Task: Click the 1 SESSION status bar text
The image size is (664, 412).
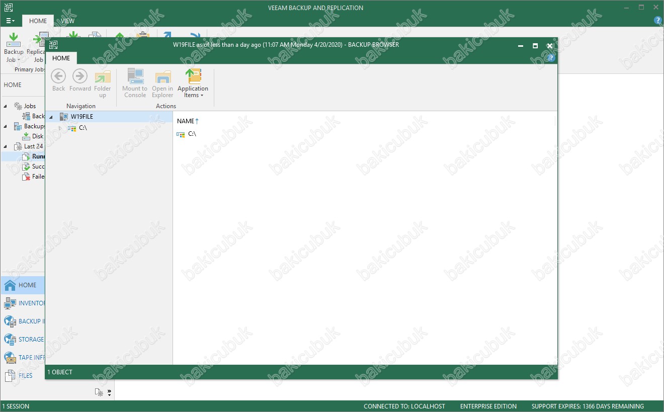Action: click(x=16, y=406)
